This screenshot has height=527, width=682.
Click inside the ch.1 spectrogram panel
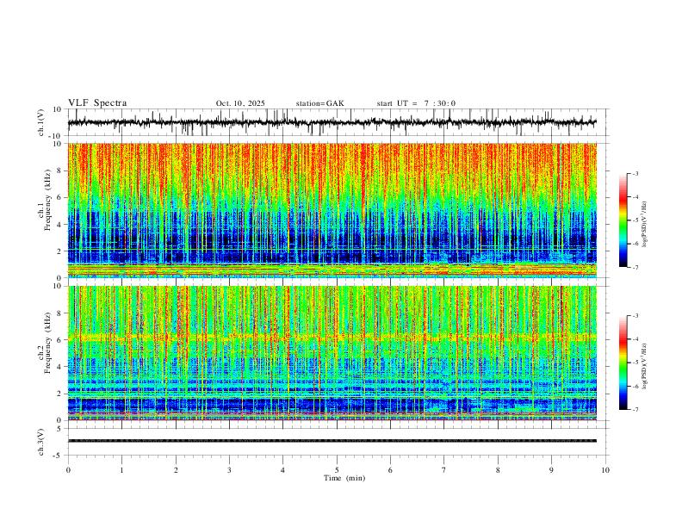click(x=332, y=210)
